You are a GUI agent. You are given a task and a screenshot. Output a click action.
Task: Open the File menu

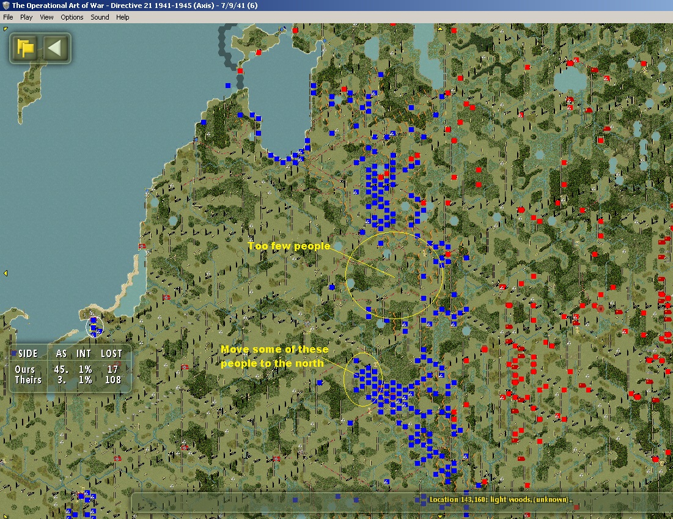pyautogui.click(x=8, y=17)
